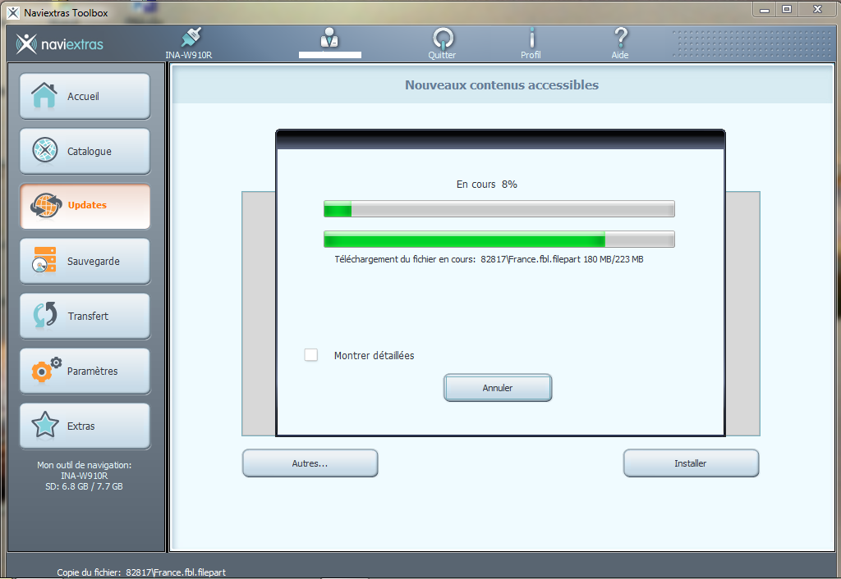Open the Transfert section

85,317
